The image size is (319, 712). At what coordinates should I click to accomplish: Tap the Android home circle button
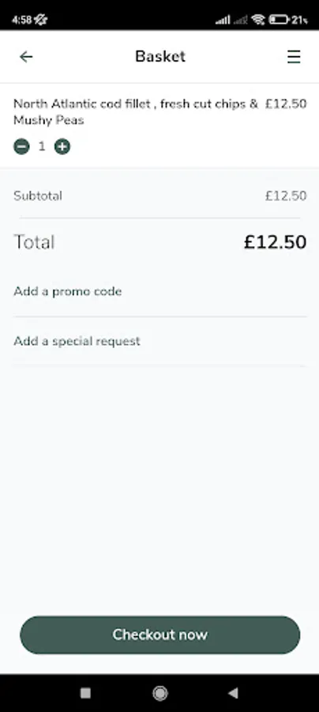[160, 693]
